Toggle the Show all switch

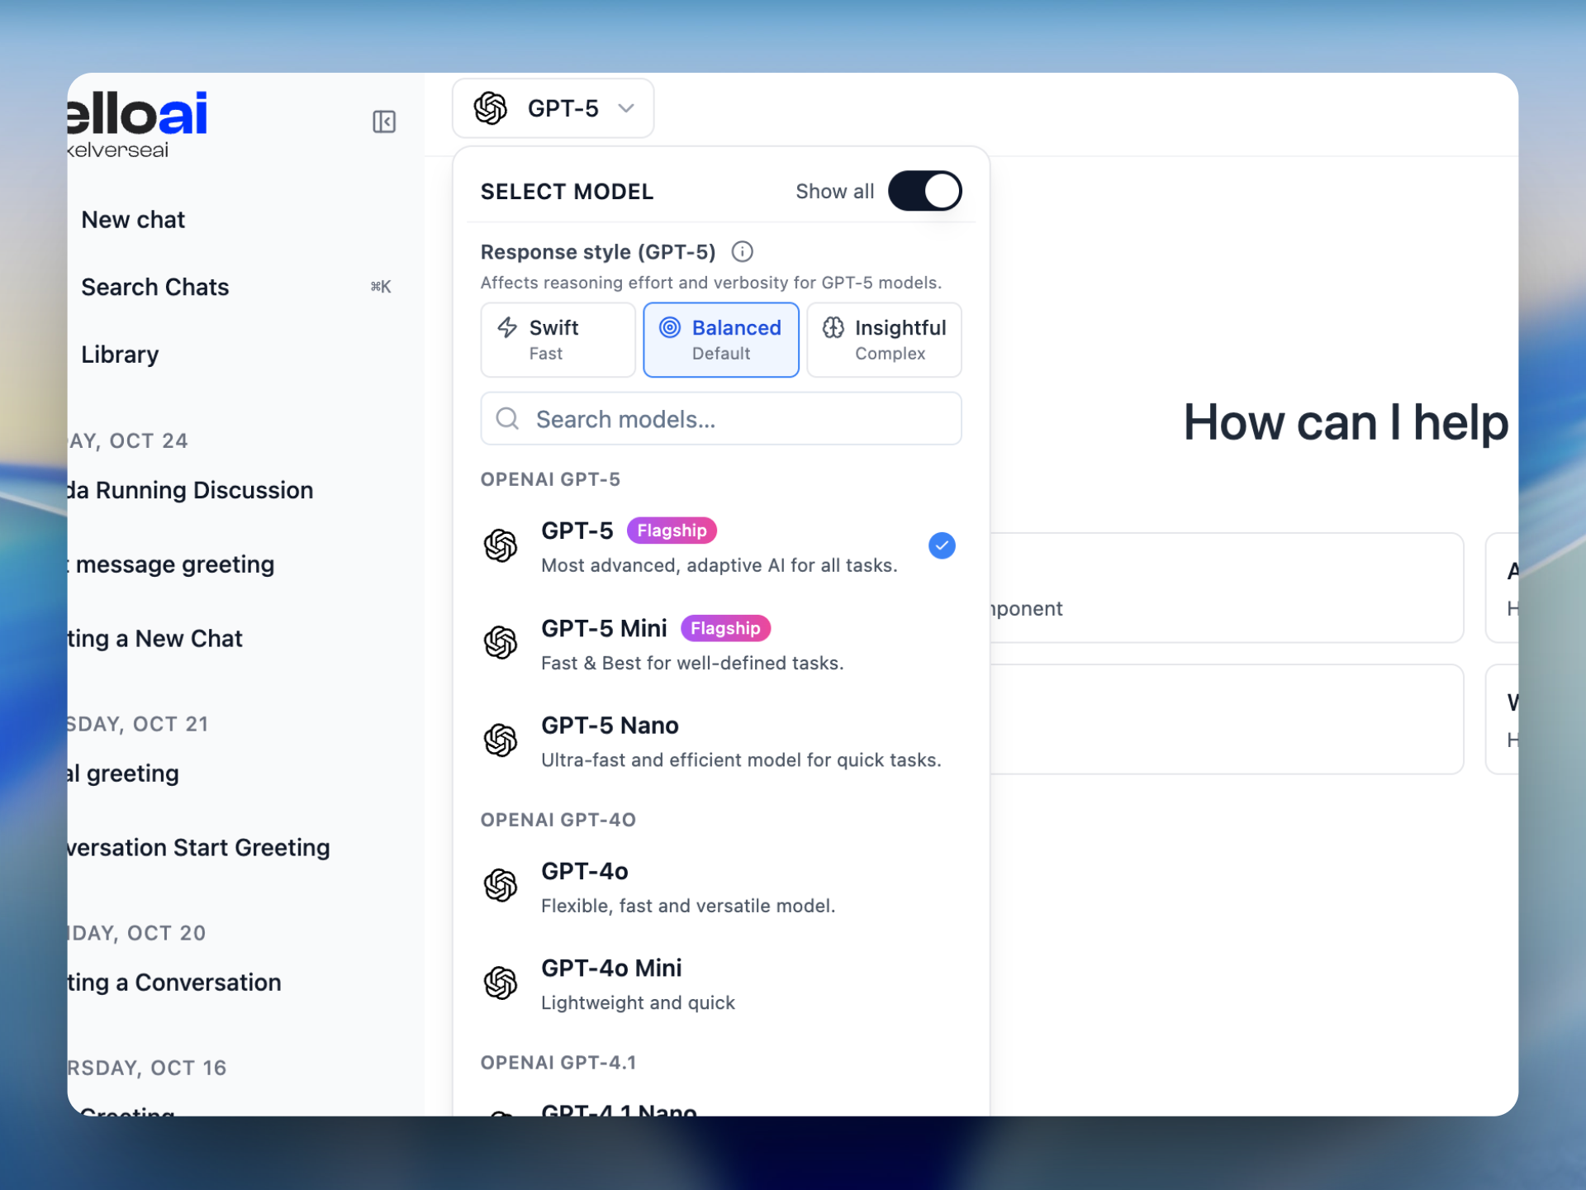tap(924, 191)
